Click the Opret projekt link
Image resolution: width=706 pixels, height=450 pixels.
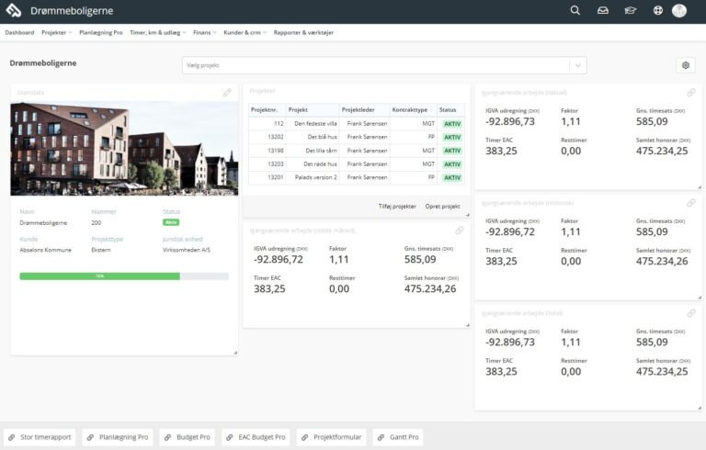(442, 207)
